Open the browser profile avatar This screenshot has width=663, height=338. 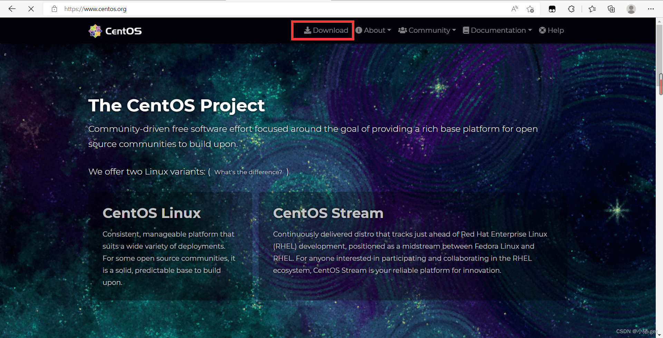tap(631, 9)
